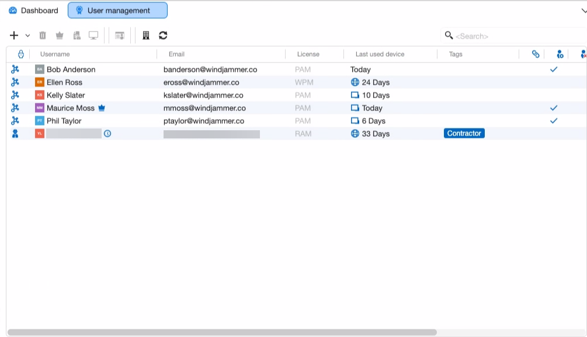The image size is (587, 337).
Task: Click the monitor device icon in toolbar
Action: 93,35
